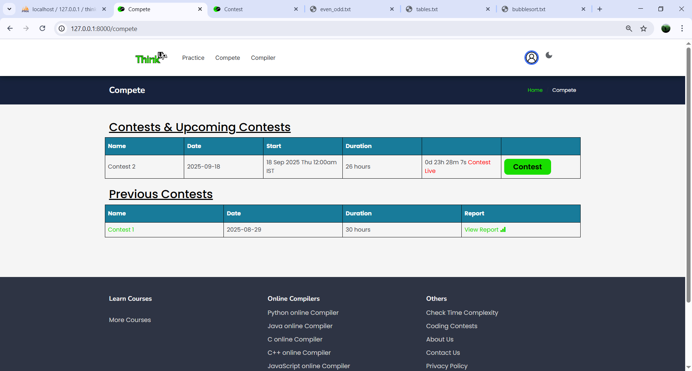
Task: Click the ThinkUp logo
Action: click(151, 58)
